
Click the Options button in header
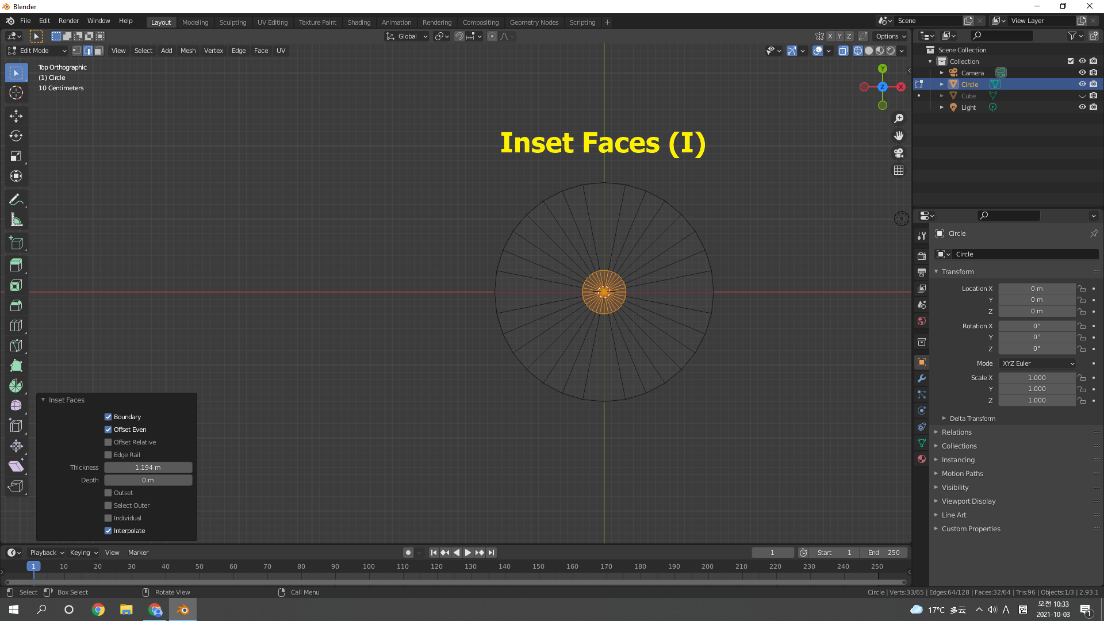click(x=890, y=36)
